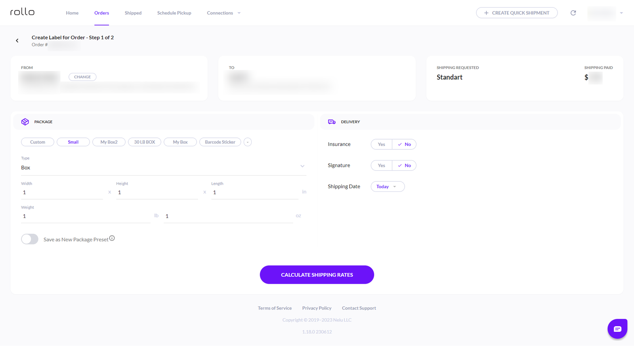Click the delivery truck icon
Image resolution: width=634 pixels, height=346 pixels.
pyautogui.click(x=332, y=122)
